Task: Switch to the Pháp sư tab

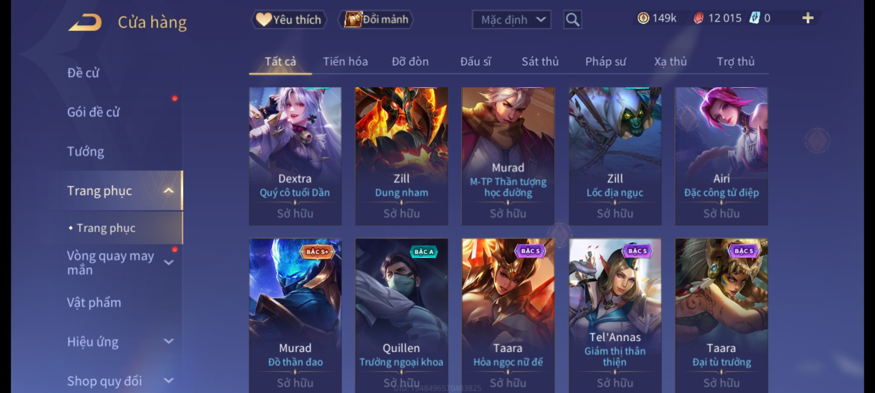Action: coord(605,61)
